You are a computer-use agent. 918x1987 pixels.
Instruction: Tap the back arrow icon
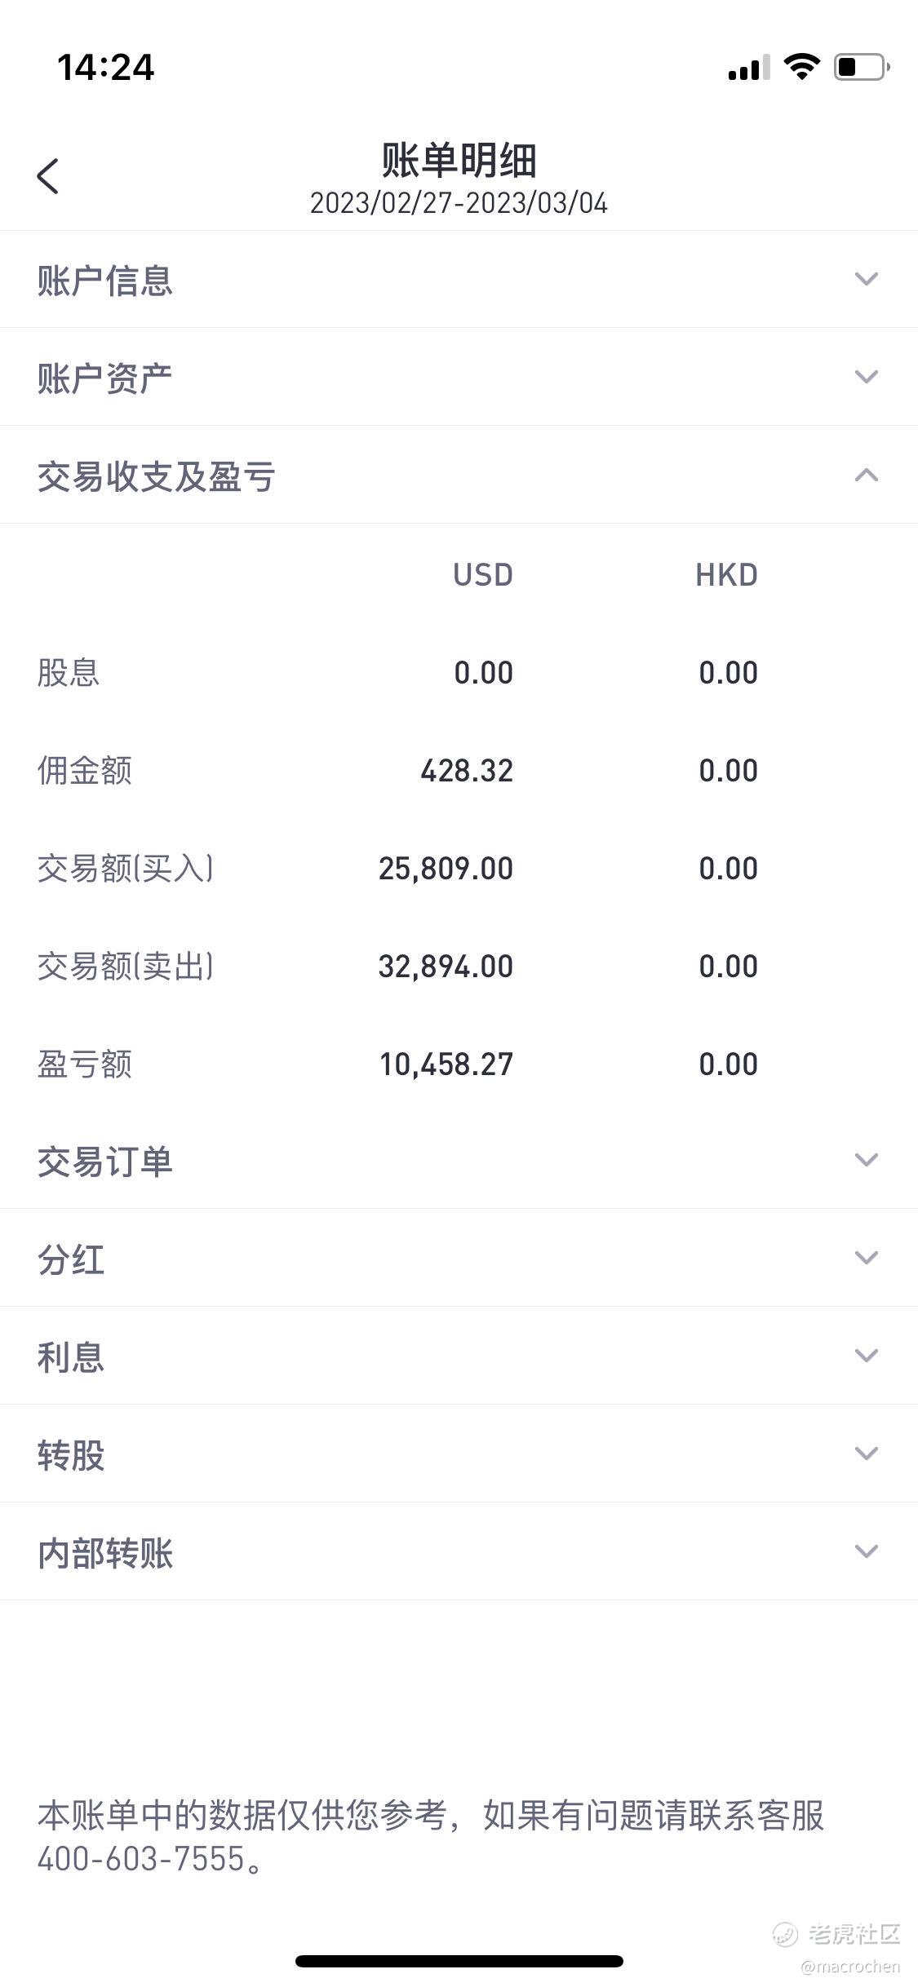tap(48, 175)
